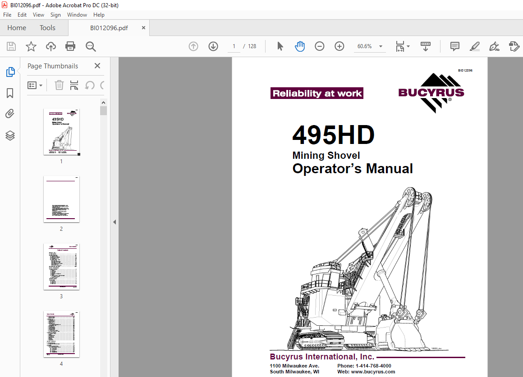Image resolution: width=523 pixels, height=377 pixels.
Task: Close the BI012096.pdf tab
Action: point(143,27)
